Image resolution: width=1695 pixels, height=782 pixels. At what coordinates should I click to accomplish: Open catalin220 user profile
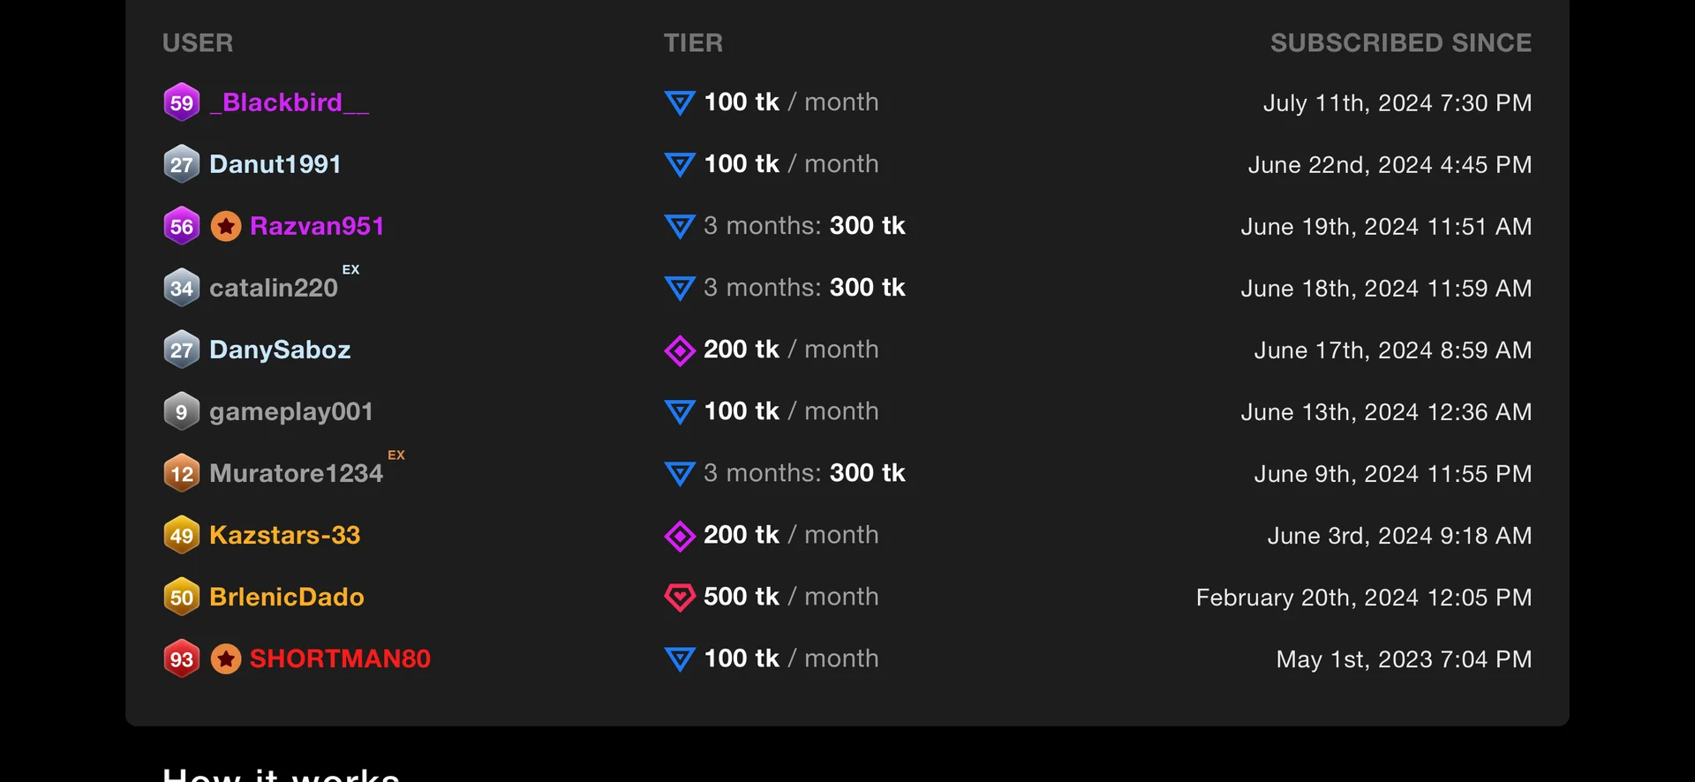273,288
